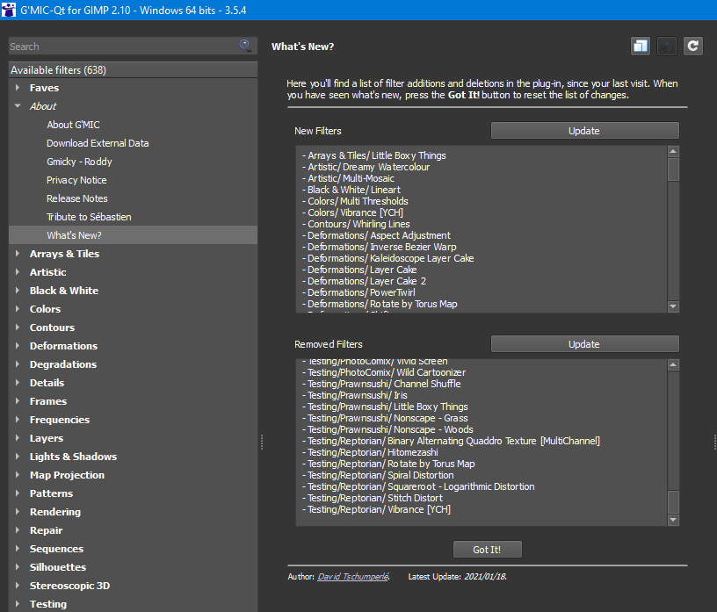The width and height of the screenshot is (717, 612).
Task: Click Removed Filters list scroll up arrow
Action: click(x=673, y=364)
